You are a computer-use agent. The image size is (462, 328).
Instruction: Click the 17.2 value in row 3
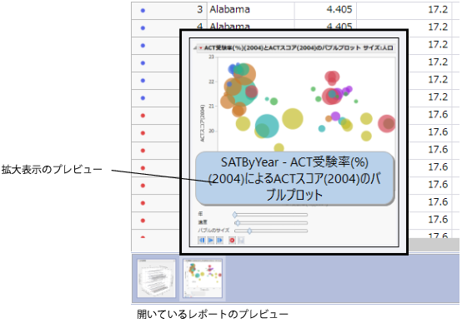pyautogui.click(x=438, y=9)
